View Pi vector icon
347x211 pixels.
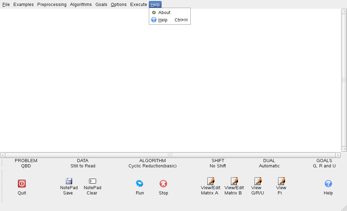click(x=281, y=181)
